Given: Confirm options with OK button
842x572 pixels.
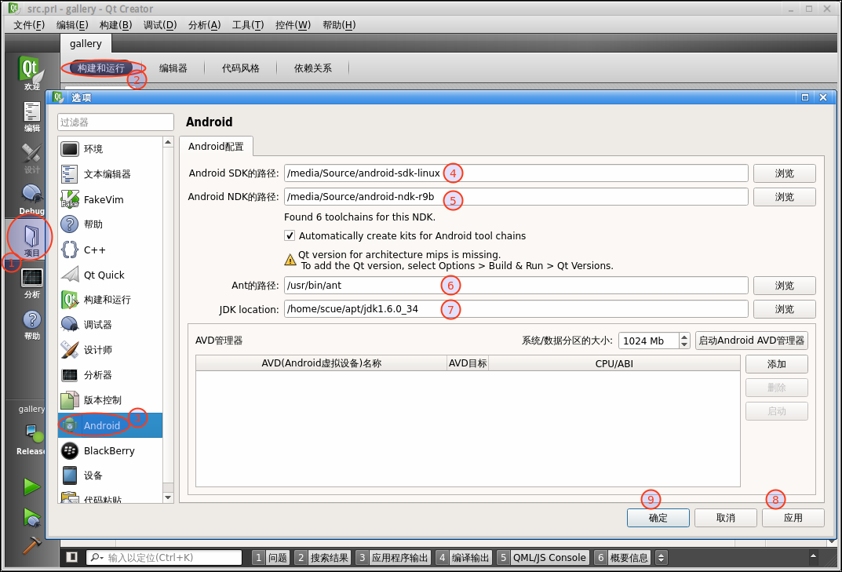Looking at the screenshot, I should point(658,518).
